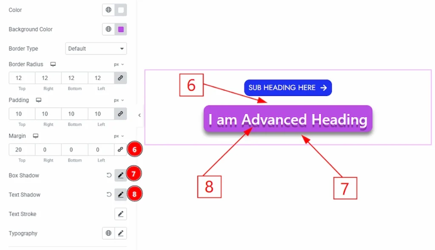
Task: Change Border Radius px unit selector
Action: point(119,65)
